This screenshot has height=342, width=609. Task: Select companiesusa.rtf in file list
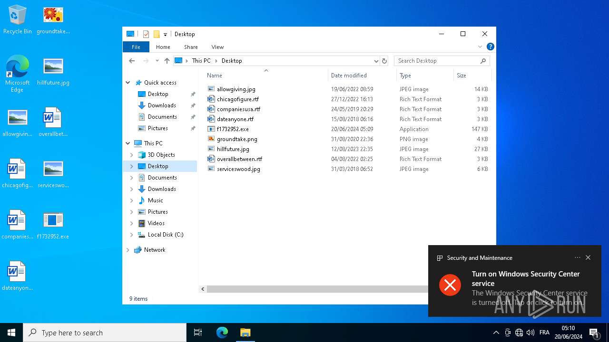point(238,109)
